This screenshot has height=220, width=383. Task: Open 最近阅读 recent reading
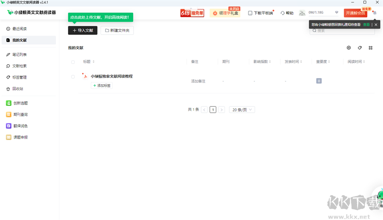point(29,29)
